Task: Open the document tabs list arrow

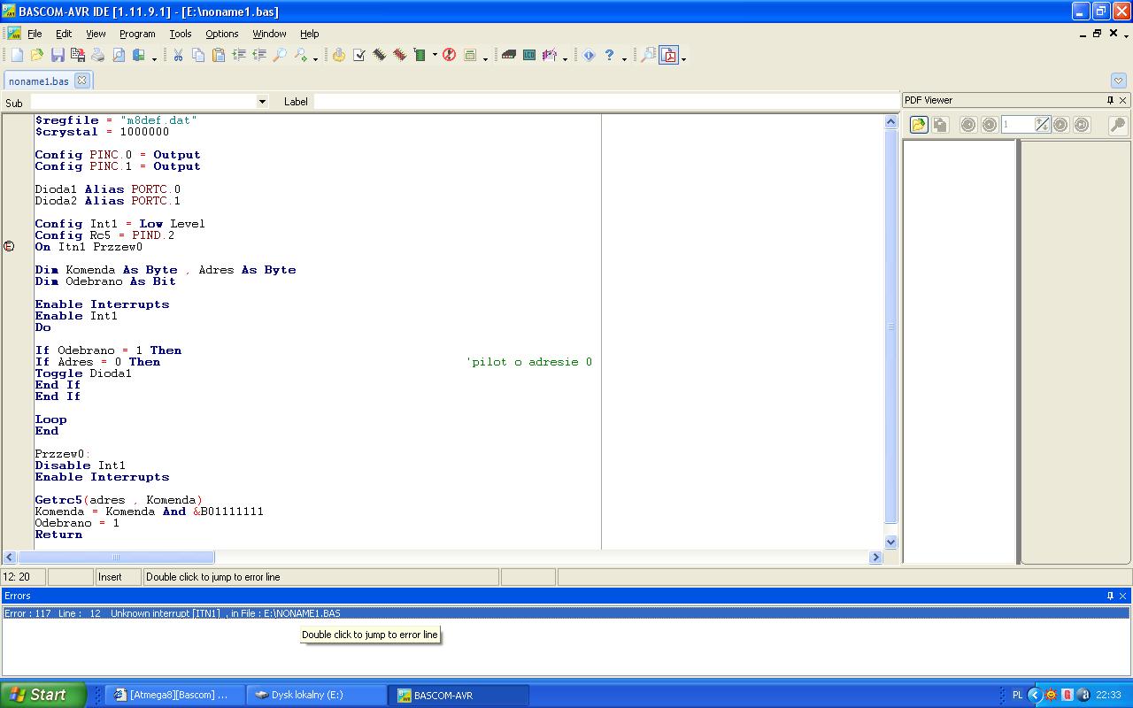Action: click(1119, 81)
